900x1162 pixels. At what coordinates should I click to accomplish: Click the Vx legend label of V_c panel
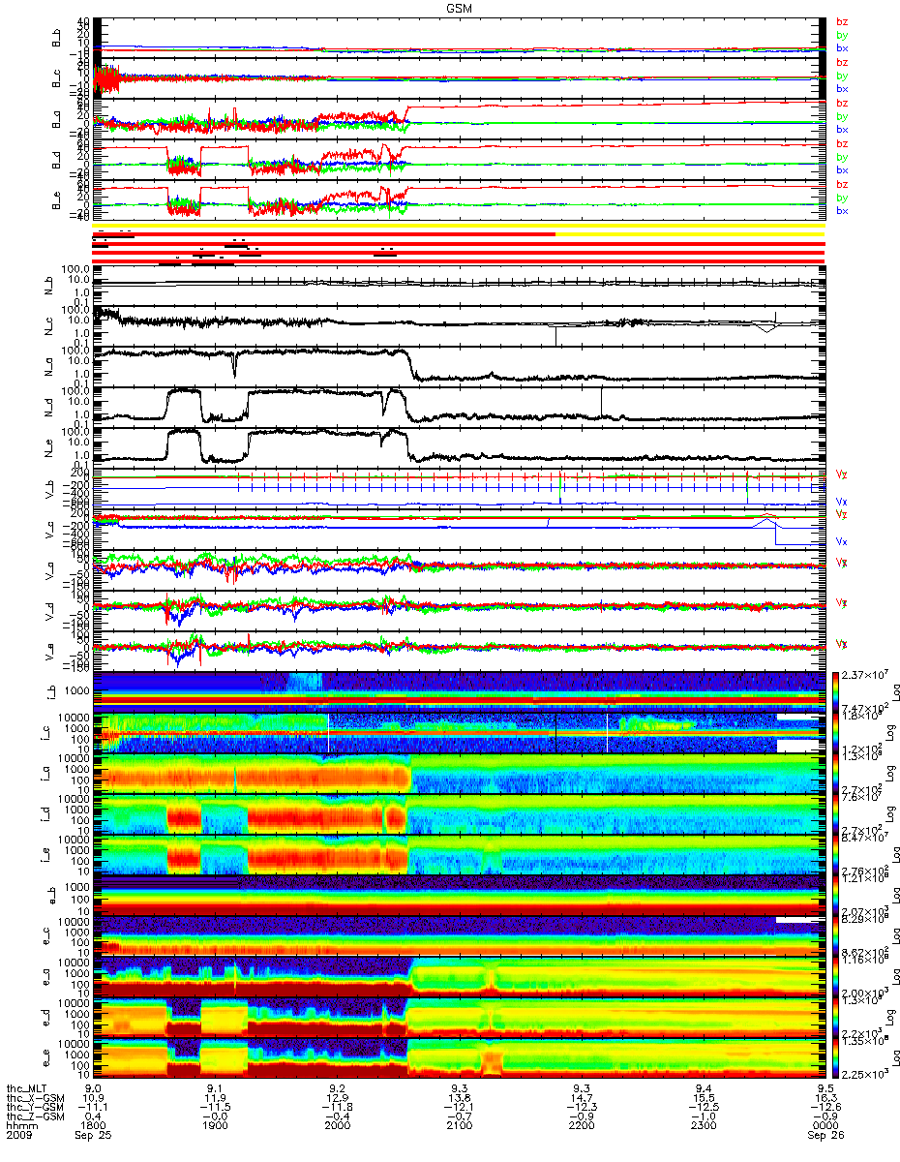[x=842, y=541]
